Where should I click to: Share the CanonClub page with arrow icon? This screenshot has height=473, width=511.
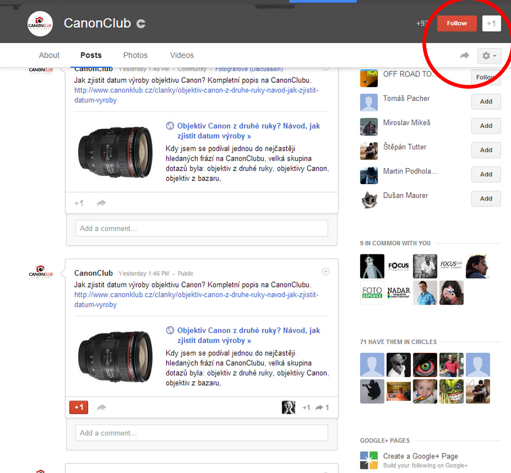465,55
